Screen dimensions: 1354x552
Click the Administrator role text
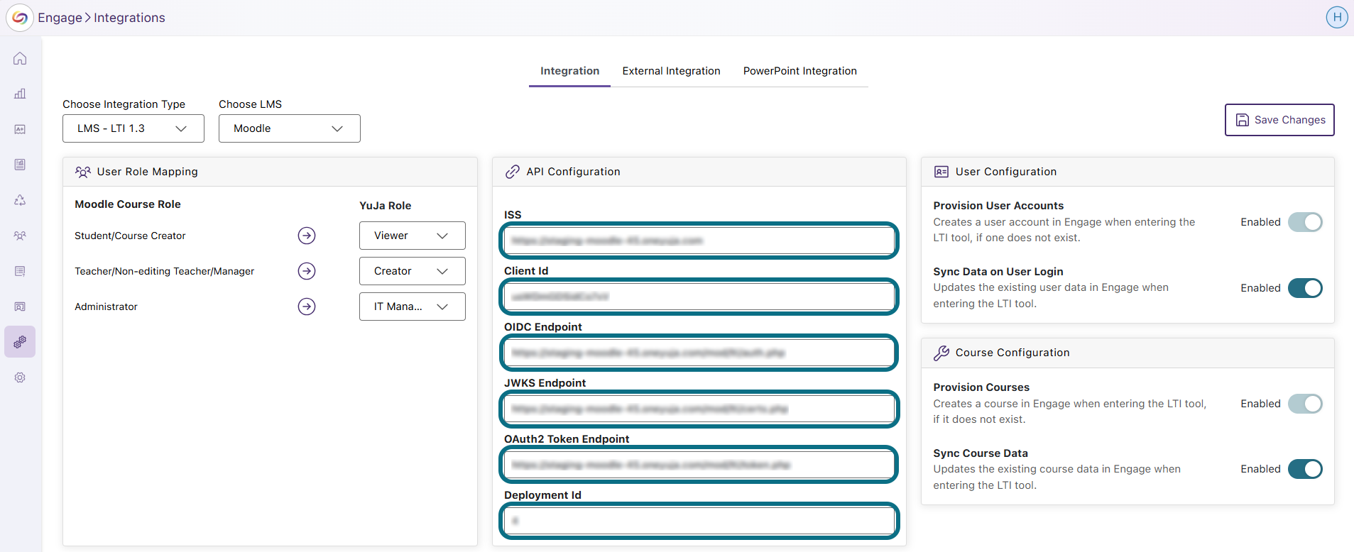[106, 307]
